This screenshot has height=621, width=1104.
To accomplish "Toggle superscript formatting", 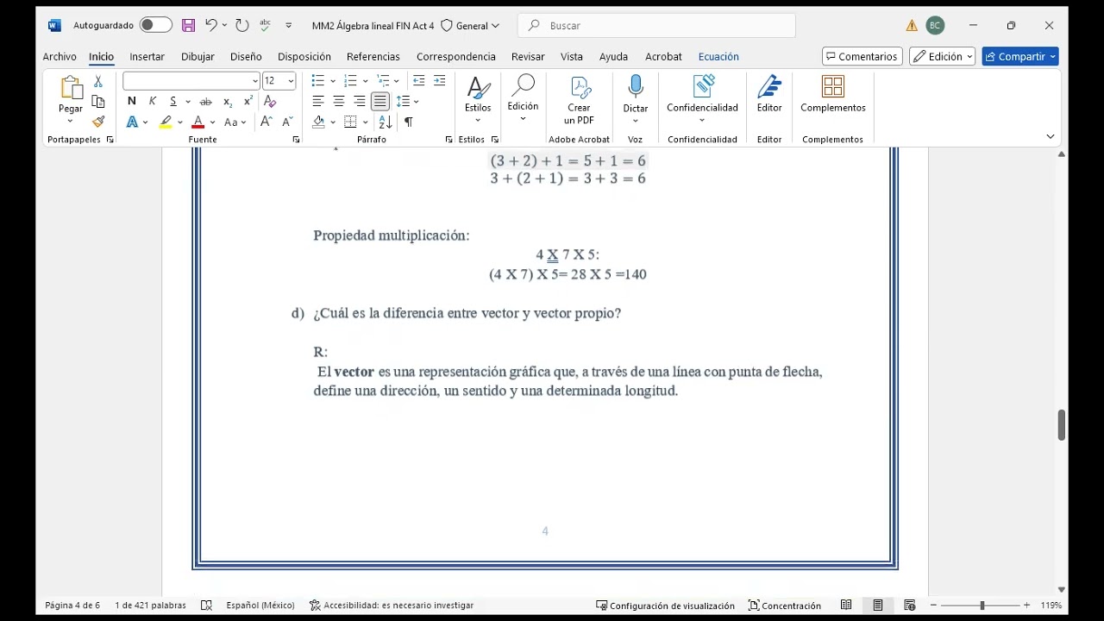I will 248,102.
